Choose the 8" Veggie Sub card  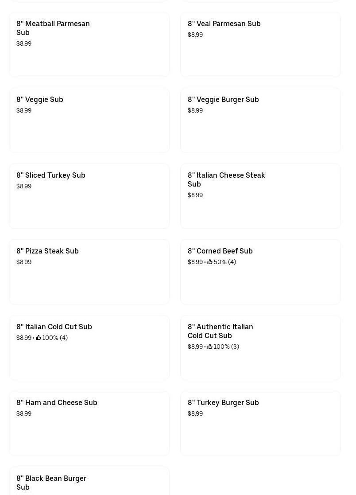[40, 99]
